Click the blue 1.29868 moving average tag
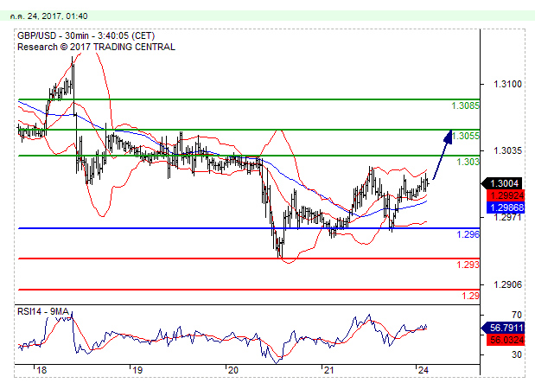The image size is (535, 383). click(x=506, y=207)
